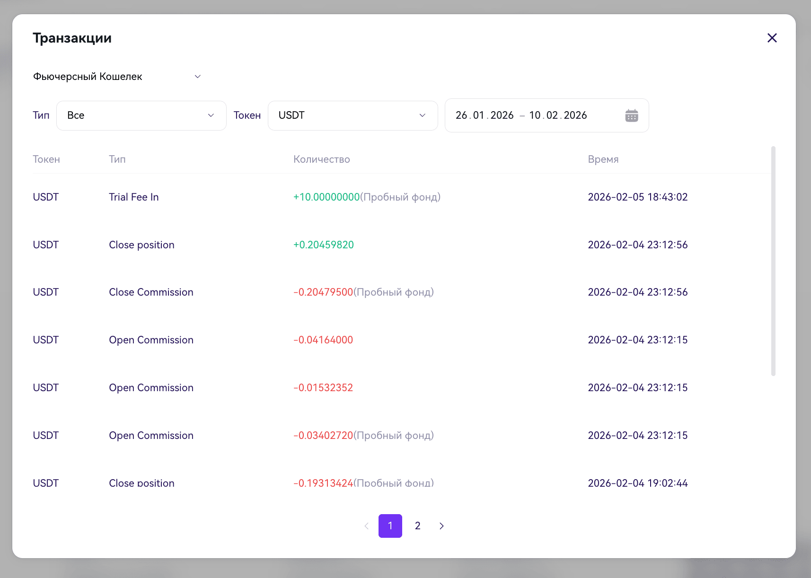Click the +0.20459820 Close position amount
The width and height of the screenshot is (811, 578).
coord(324,245)
